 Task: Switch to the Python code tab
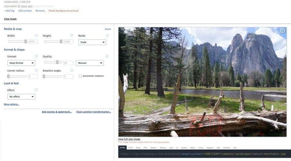[x=153, y=148]
